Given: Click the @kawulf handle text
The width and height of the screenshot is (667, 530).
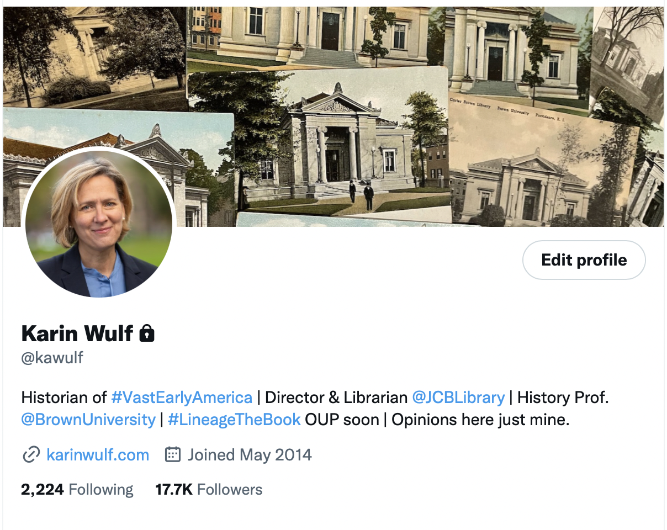Looking at the screenshot, I should coord(52,358).
